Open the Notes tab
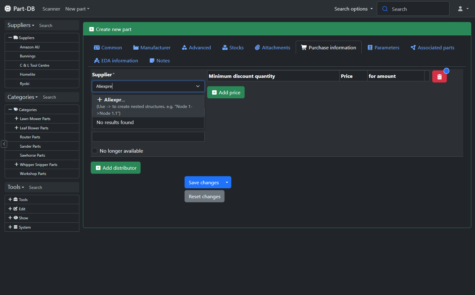 point(159,60)
